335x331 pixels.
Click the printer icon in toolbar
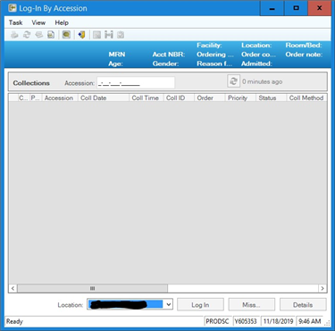14,35
